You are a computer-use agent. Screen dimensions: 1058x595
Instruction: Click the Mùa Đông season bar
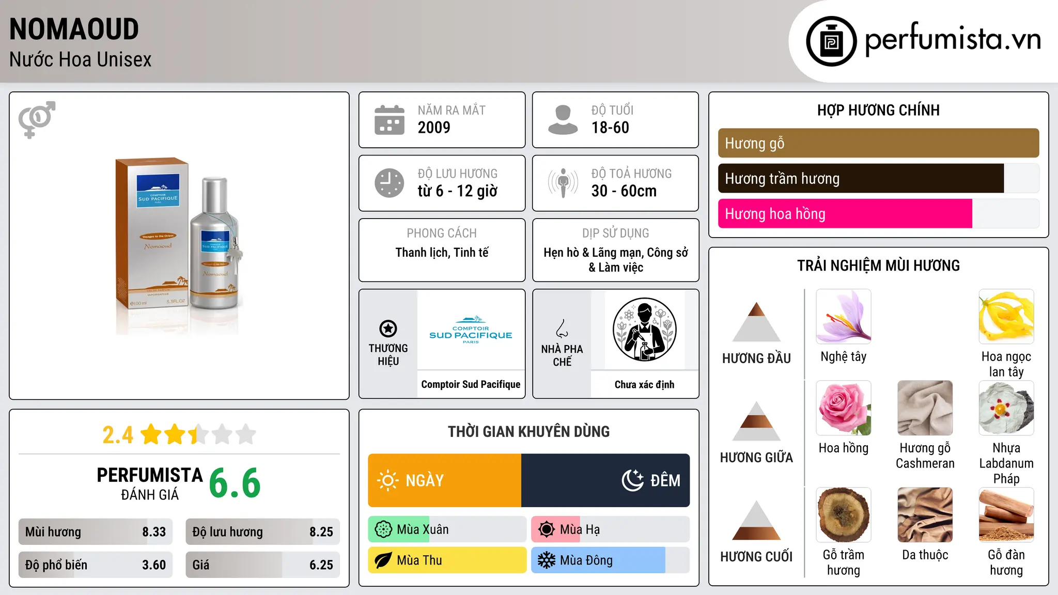point(611,560)
